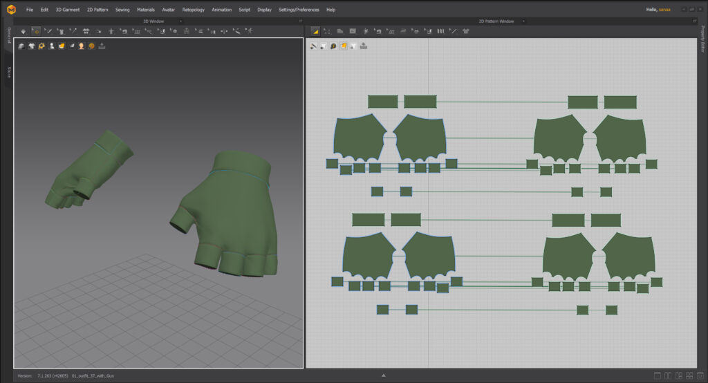The width and height of the screenshot is (708, 383).
Task: Open the Sewing menu
Action: tap(122, 10)
